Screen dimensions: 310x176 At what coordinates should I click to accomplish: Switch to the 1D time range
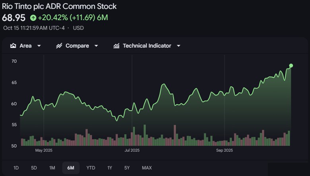pyautogui.click(x=16, y=168)
